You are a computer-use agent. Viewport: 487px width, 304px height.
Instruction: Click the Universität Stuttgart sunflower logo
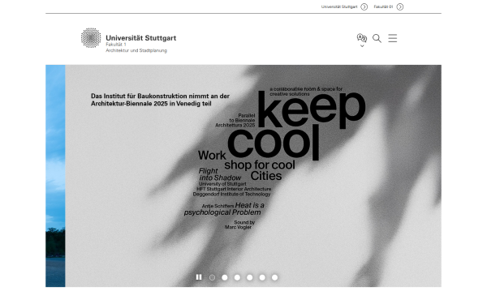point(91,38)
